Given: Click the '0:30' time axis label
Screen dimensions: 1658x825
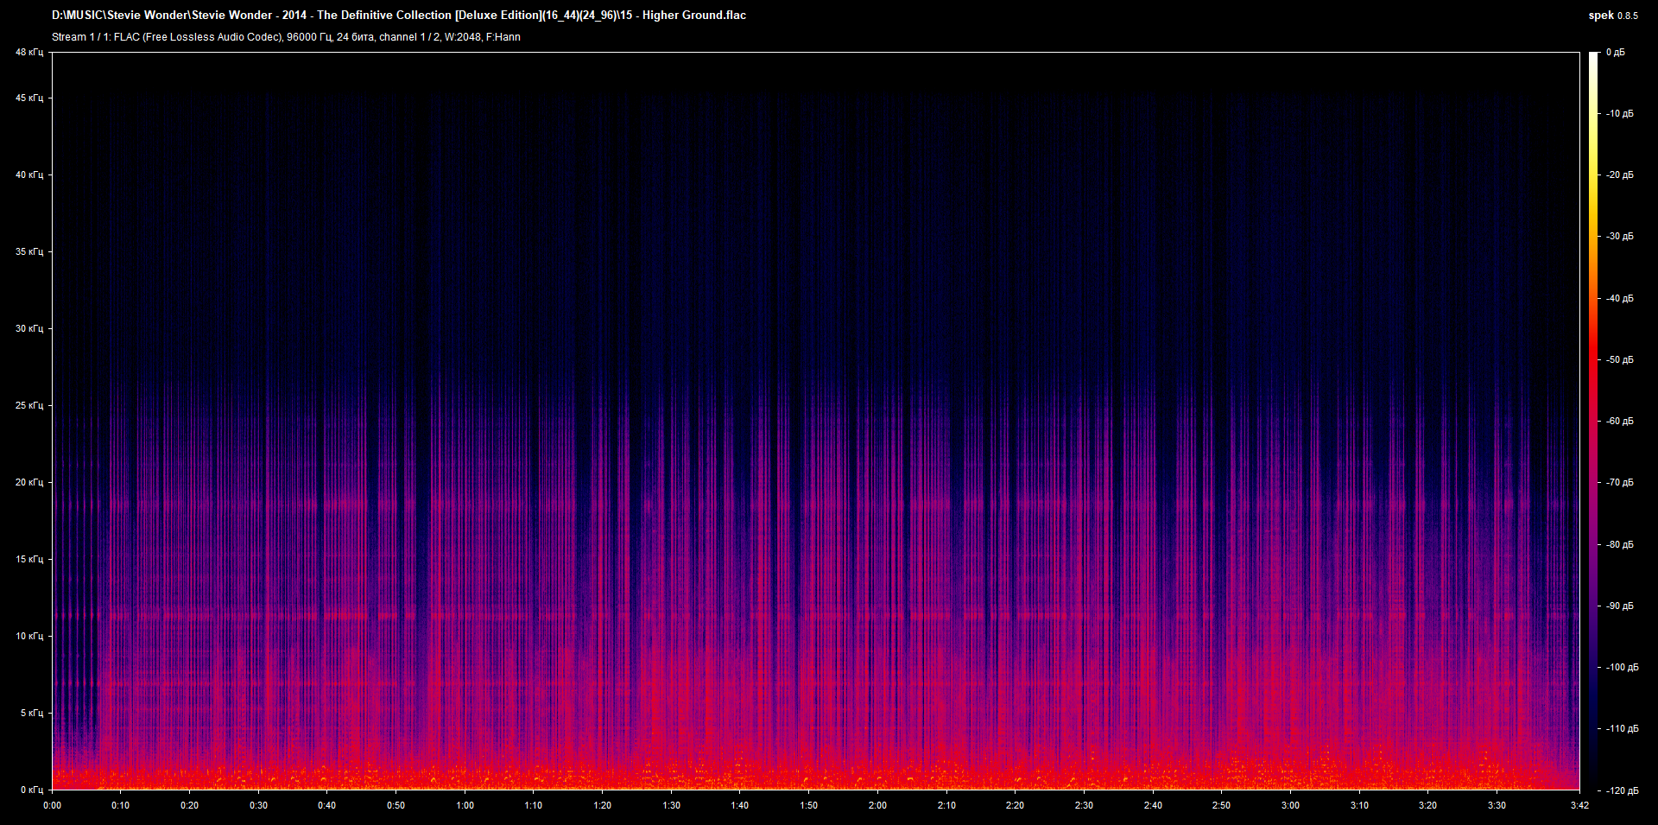Looking at the screenshot, I should [258, 806].
